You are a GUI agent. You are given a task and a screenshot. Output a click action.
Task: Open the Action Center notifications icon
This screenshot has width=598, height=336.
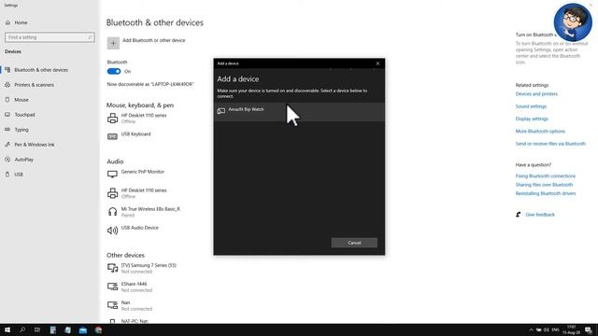click(x=589, y=329)
